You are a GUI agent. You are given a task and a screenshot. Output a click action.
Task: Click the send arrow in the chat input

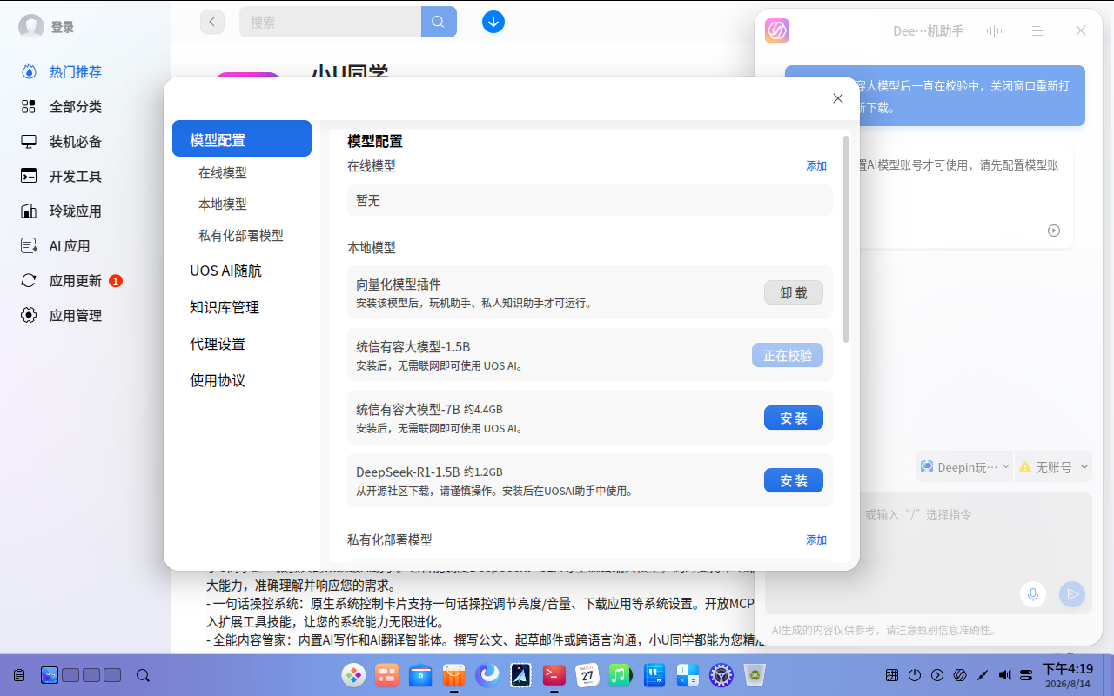pyautogui.click(x=1072, y=594)
